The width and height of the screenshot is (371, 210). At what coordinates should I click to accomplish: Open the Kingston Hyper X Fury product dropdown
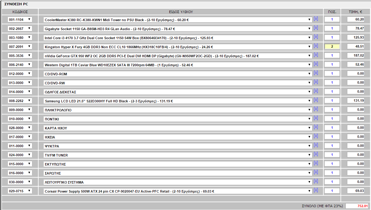coord(178,47)
